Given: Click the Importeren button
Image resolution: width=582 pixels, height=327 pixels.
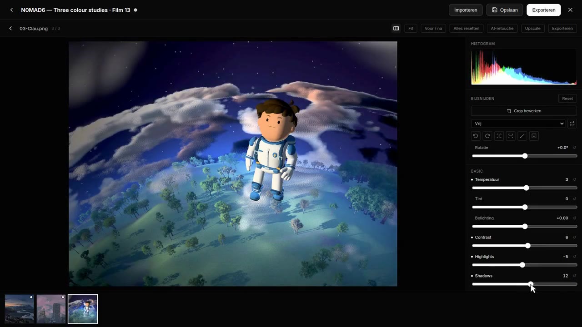Looking at the screenshot, I should click(466, 10).
